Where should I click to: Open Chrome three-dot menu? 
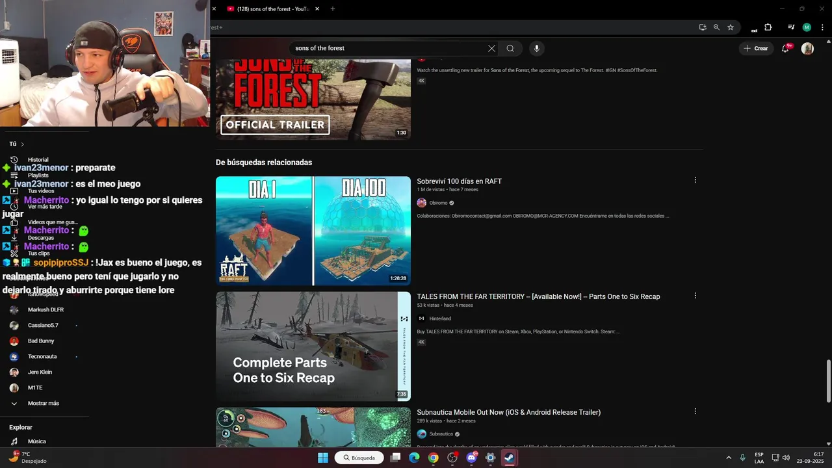tap(822, 27)
